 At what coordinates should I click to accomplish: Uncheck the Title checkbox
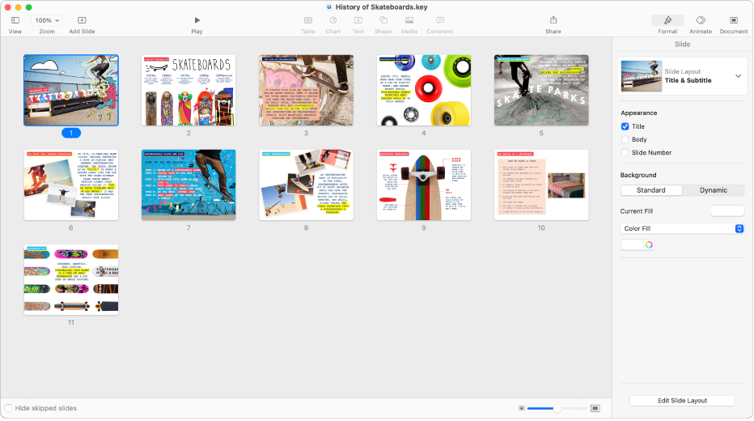pyautogui.click(x=625, y=126)
